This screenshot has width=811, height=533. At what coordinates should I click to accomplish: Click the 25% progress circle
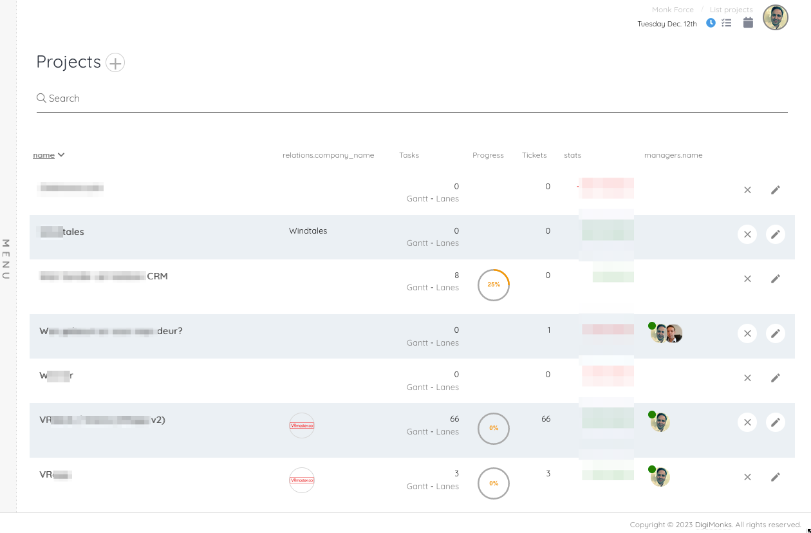pyautogui.click(x=494, y=285)
